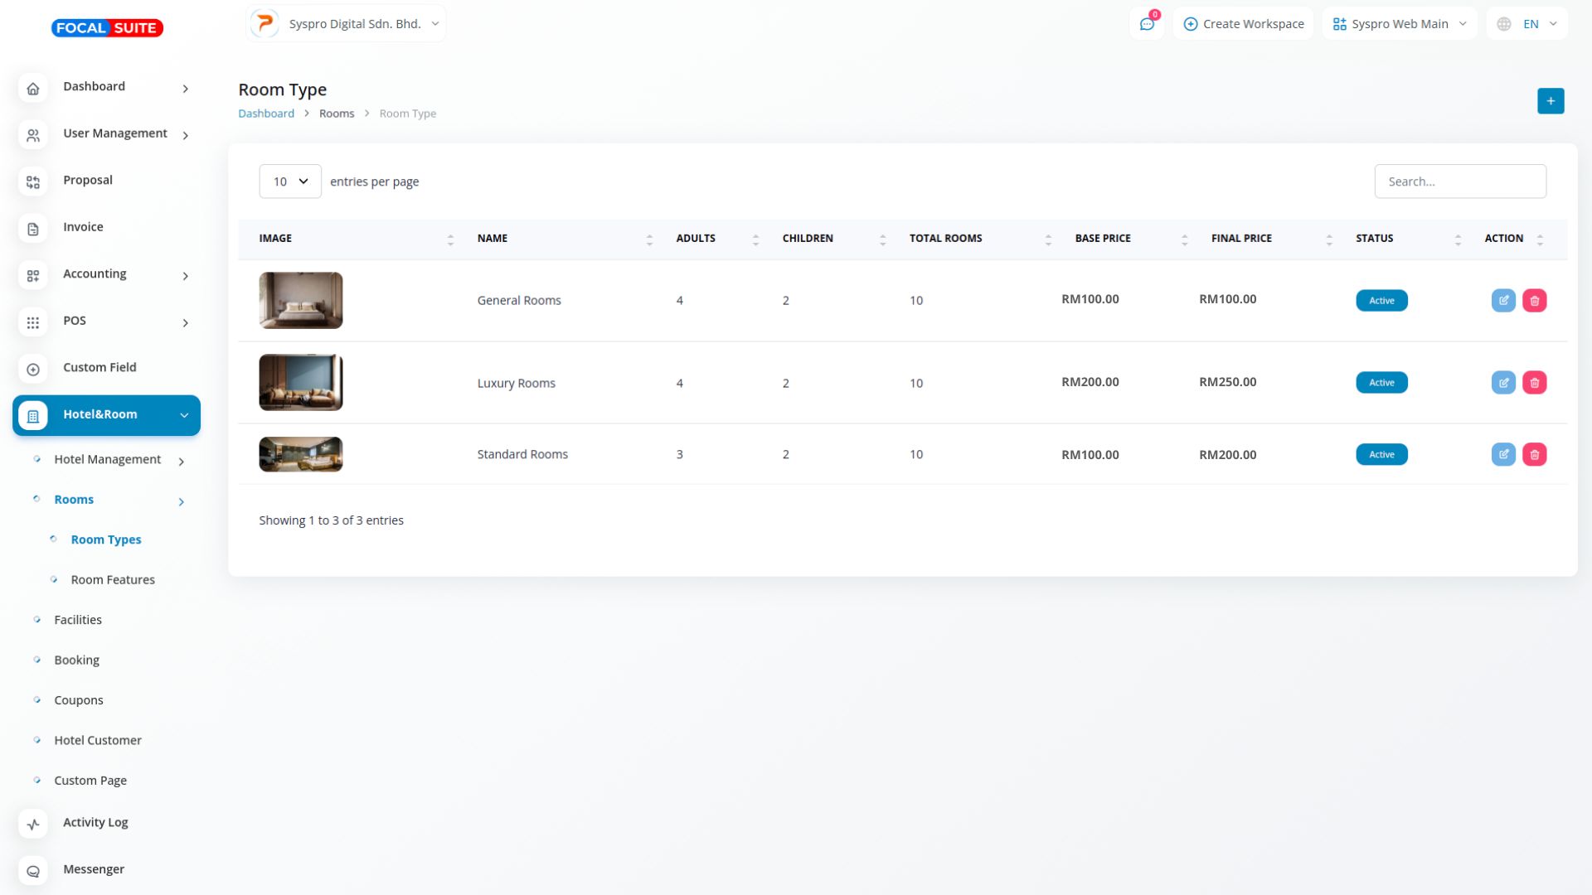
Task: Click the add room type plus button
Action: pos(1550,101)
